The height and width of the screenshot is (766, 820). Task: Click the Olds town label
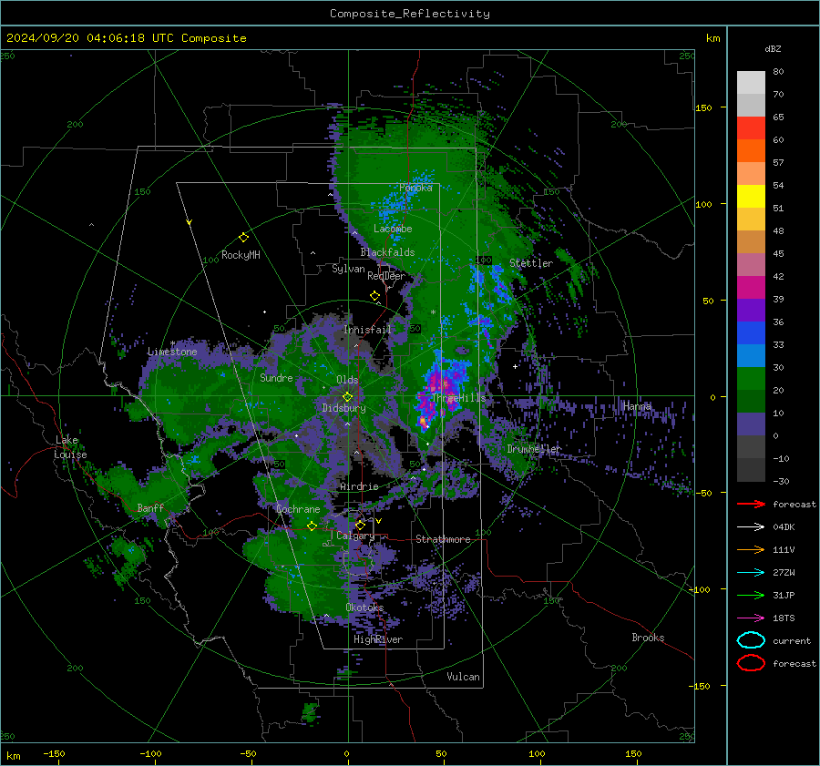347,380
